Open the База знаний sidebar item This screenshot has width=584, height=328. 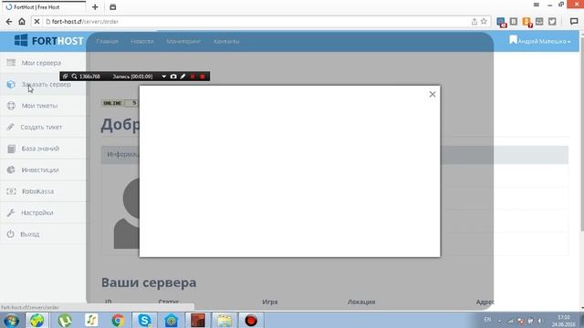point(43,149)
